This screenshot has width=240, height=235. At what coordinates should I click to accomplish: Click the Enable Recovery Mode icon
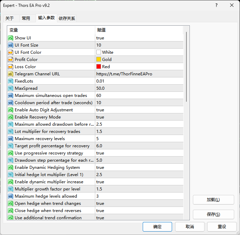pyautogui.click(x=11, y=117)
